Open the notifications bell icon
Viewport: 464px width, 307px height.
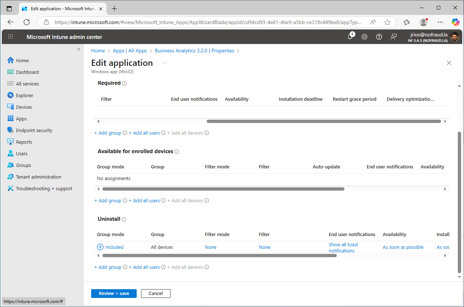click(x=350, y=37)
